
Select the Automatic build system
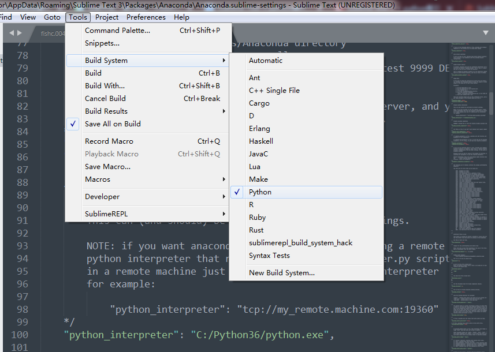(x=266, y=60)
